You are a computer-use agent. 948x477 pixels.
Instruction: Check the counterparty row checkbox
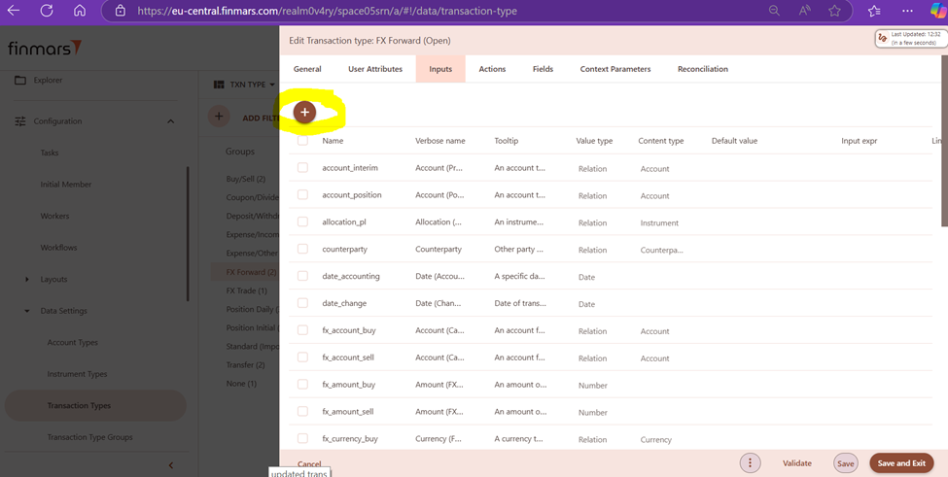pos(303,249)
